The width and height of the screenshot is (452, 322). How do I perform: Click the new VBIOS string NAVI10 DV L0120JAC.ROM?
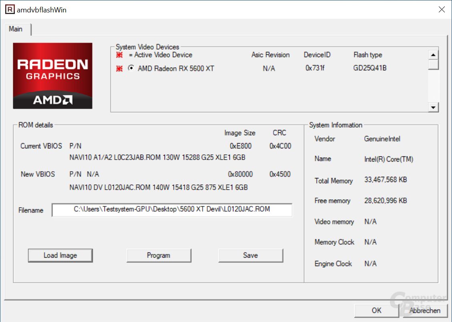159,188
